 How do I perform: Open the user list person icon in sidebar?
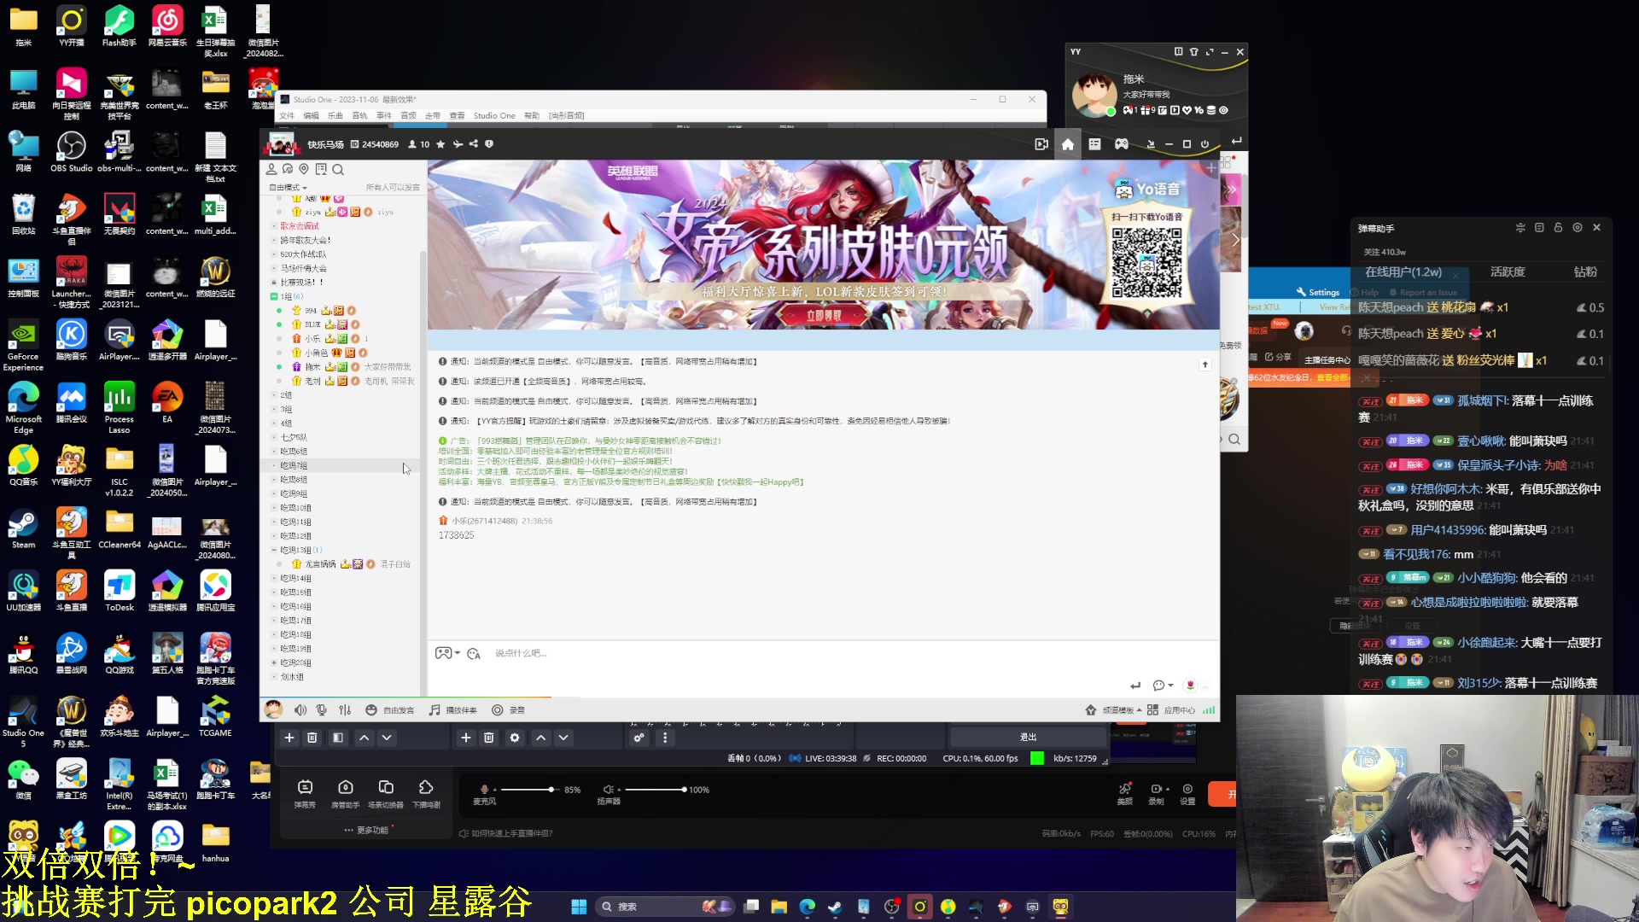point(271,169)
